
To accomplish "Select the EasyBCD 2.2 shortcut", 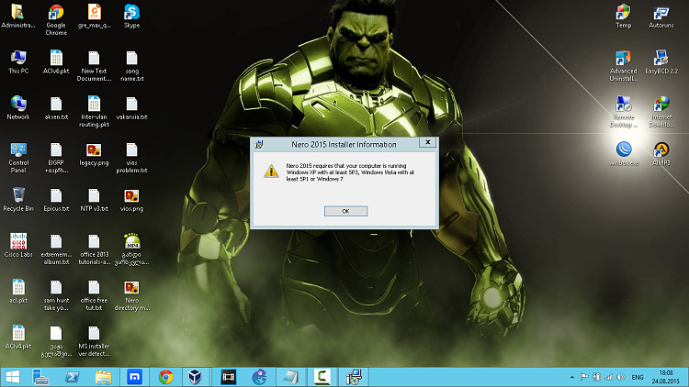I will pyautogui.click(x=661, y=61).
